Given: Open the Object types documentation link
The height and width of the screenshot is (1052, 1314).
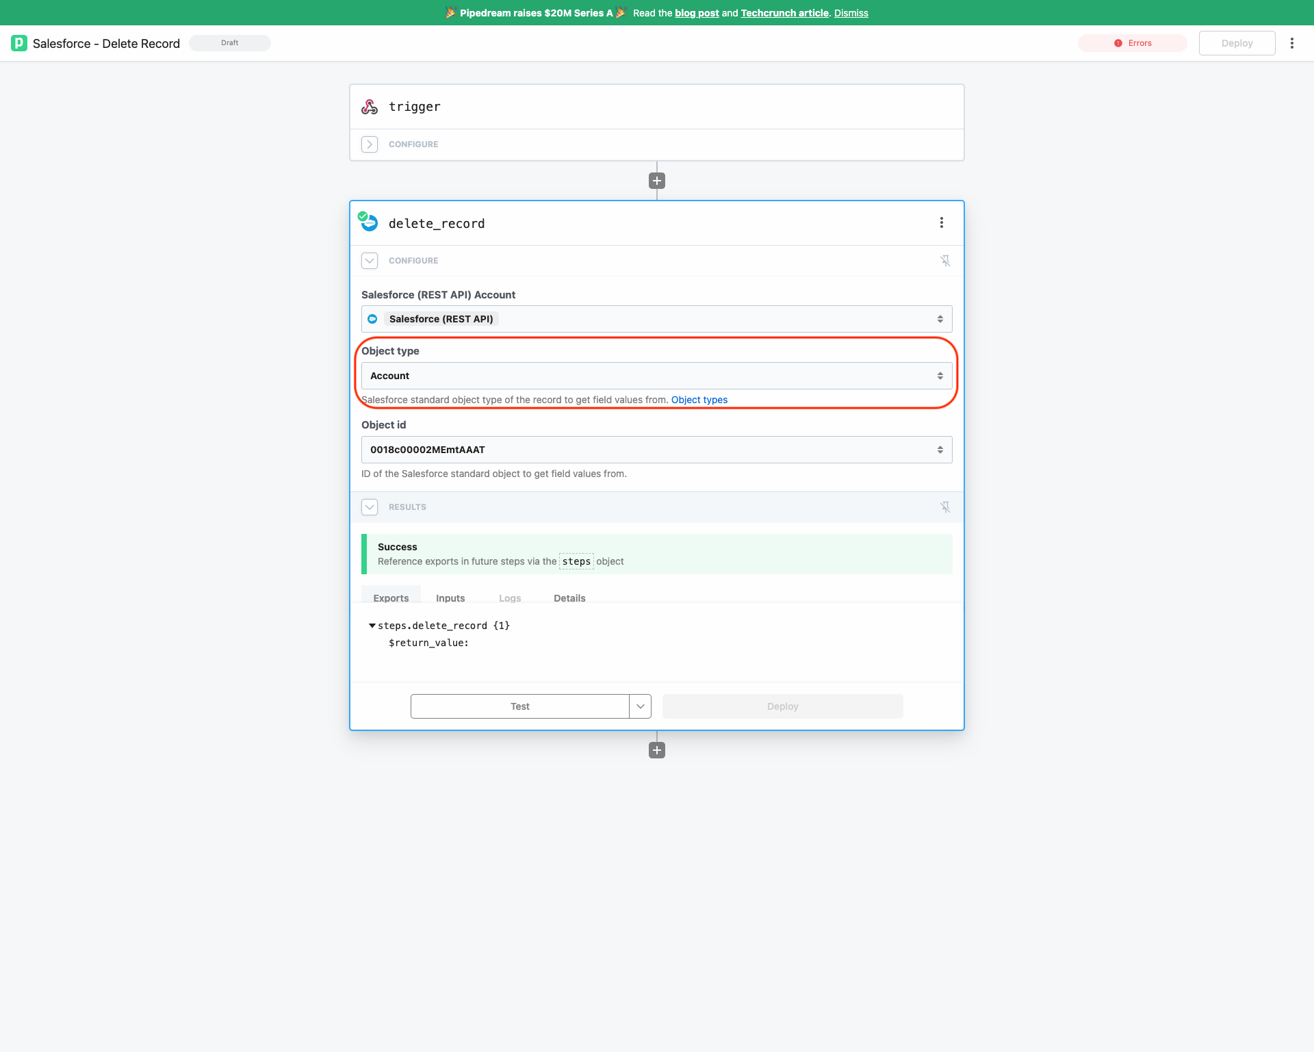Looking at the screenshot, I should coord(699,399).
